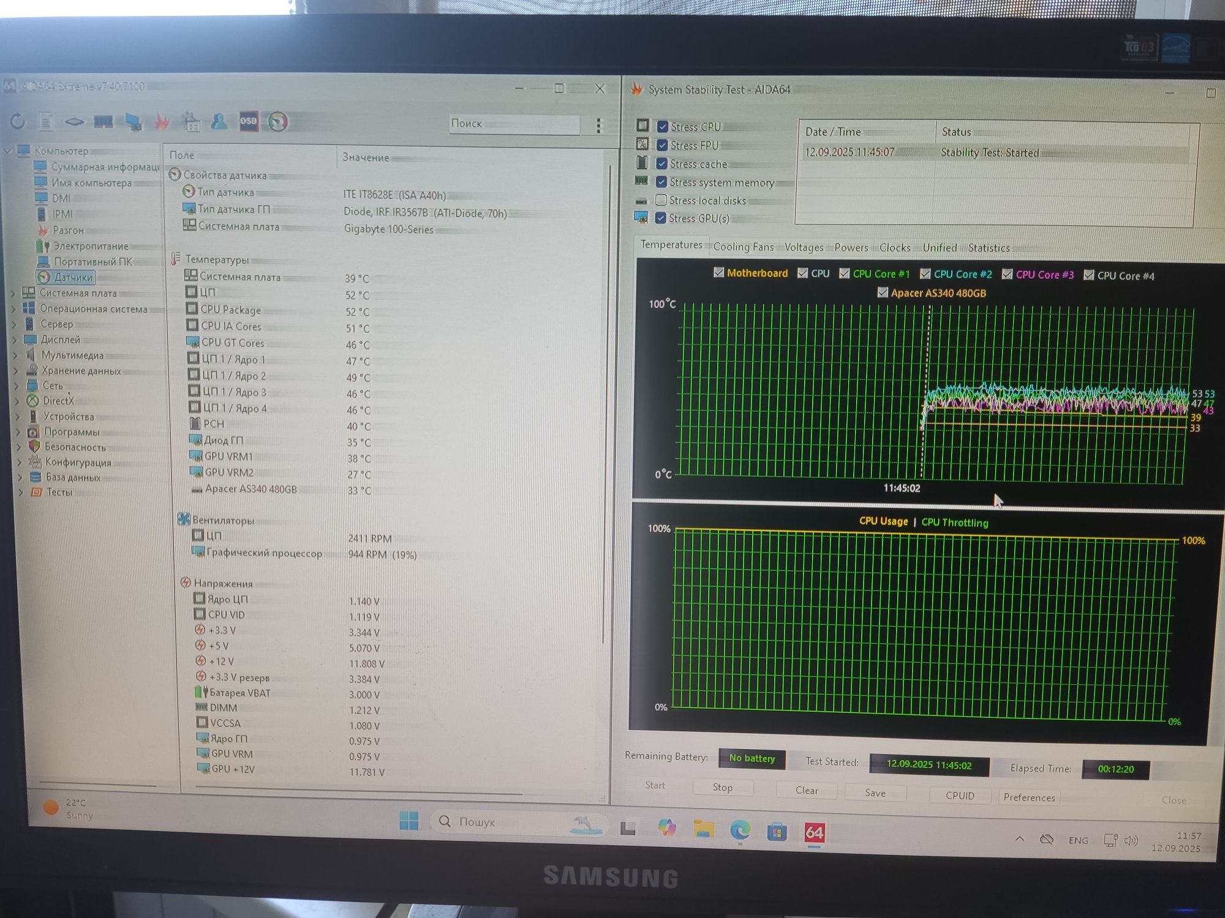Viewport: 1225px width, 918px height.
Task: Expand Сервер tree node
Action: (x=15, y=324)
